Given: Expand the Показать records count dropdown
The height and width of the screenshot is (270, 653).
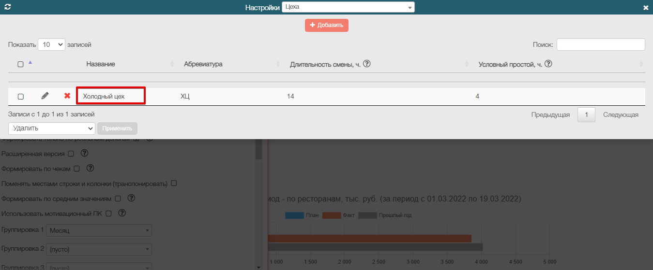Looking at the screenshot, I should coord(51,44).
